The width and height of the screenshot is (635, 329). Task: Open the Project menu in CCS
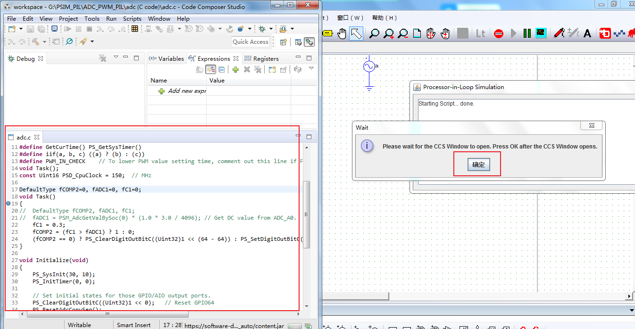click(x=68, y=19)
